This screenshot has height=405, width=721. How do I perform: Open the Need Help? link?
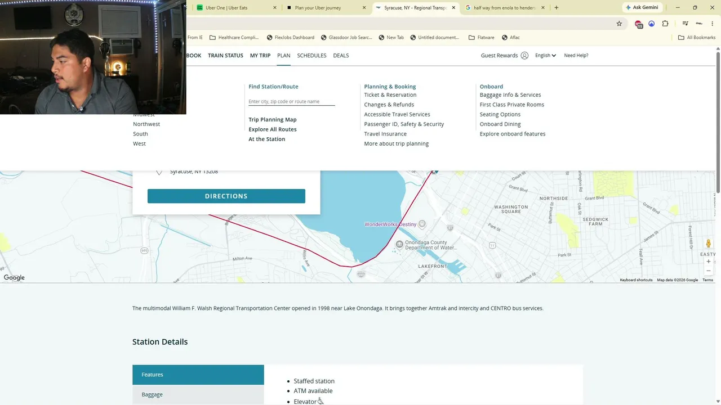point(576,56)
